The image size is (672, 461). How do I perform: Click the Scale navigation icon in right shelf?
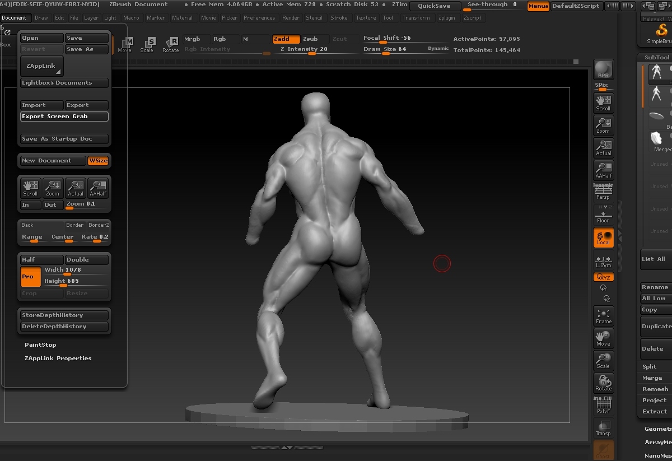pyautogui.click(x=603, y=361)
